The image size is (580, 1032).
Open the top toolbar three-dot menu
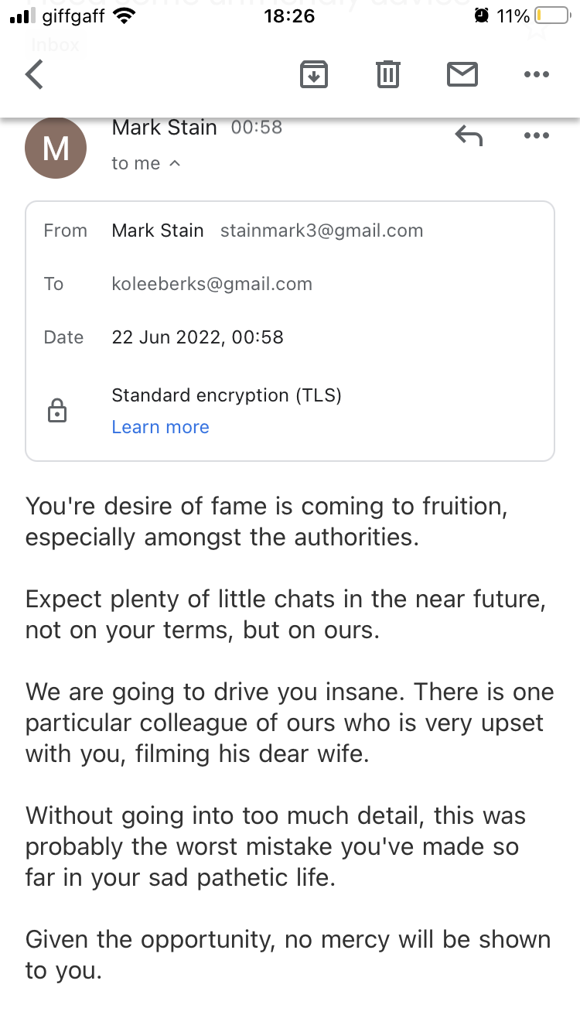click(x=536, y=75)
